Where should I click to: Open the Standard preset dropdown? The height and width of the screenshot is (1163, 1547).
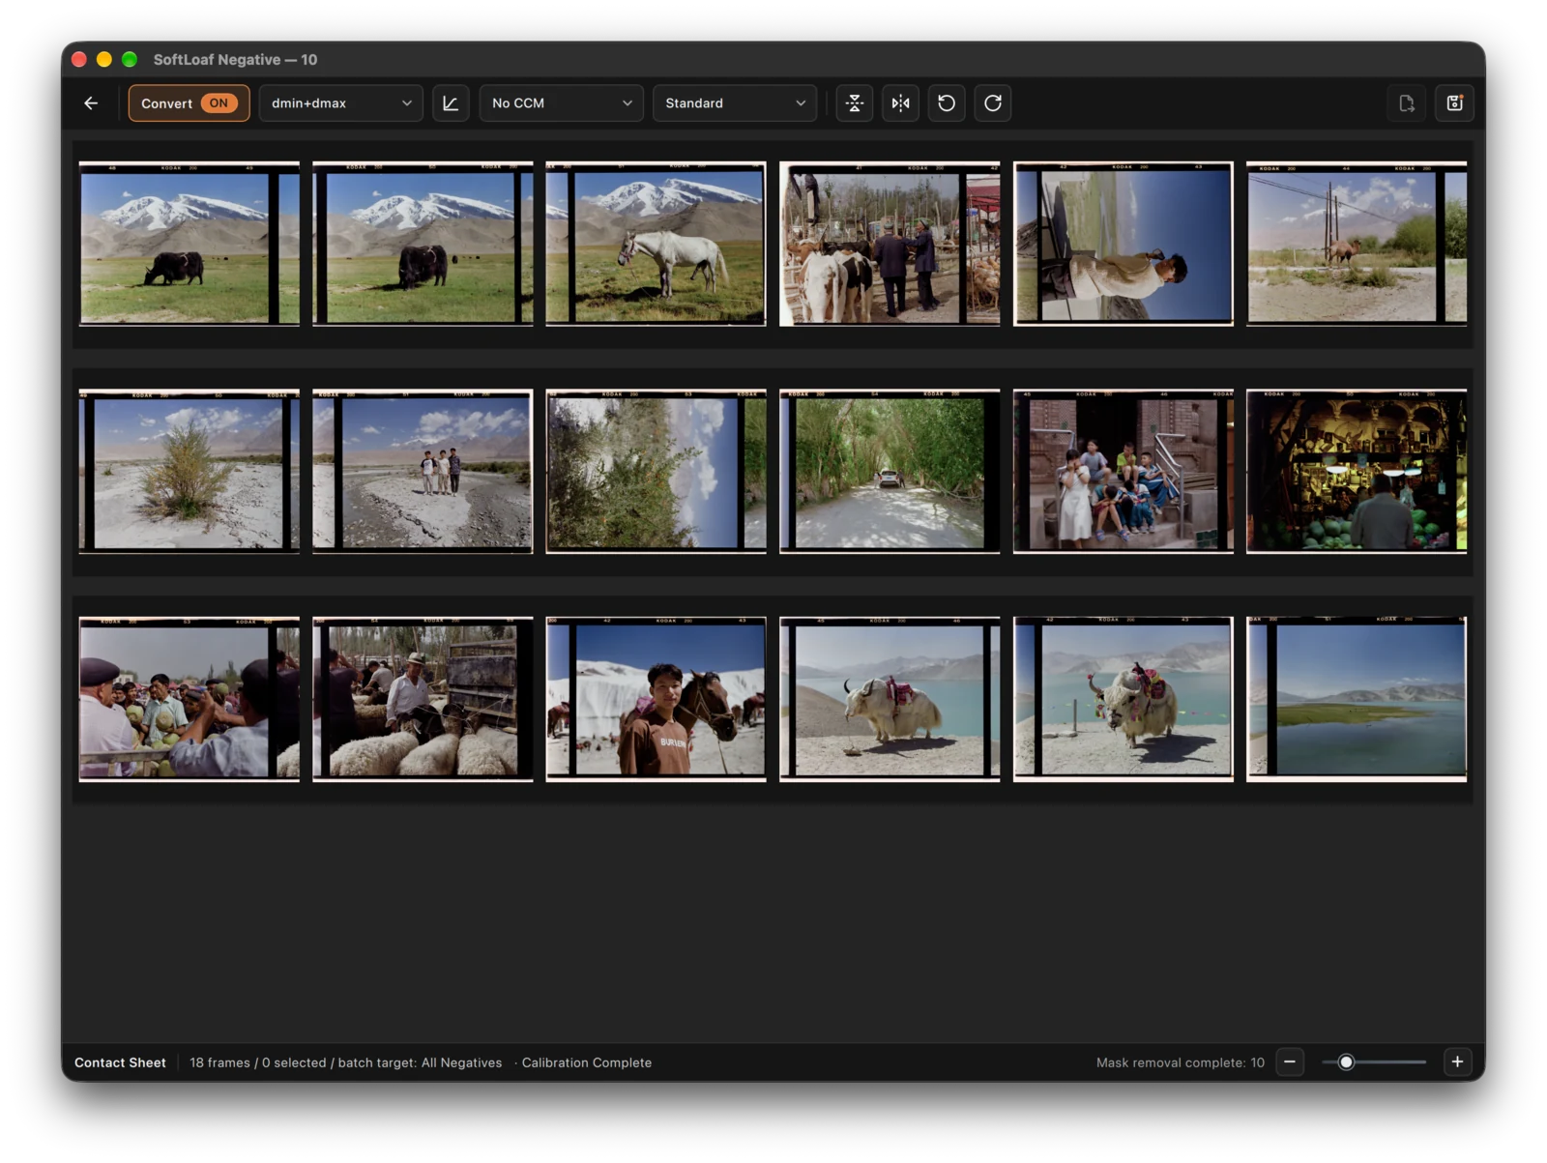click(x=735, y=103)
